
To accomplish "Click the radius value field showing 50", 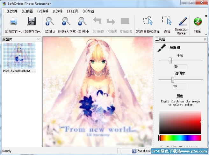I will (x=180, y=67).
